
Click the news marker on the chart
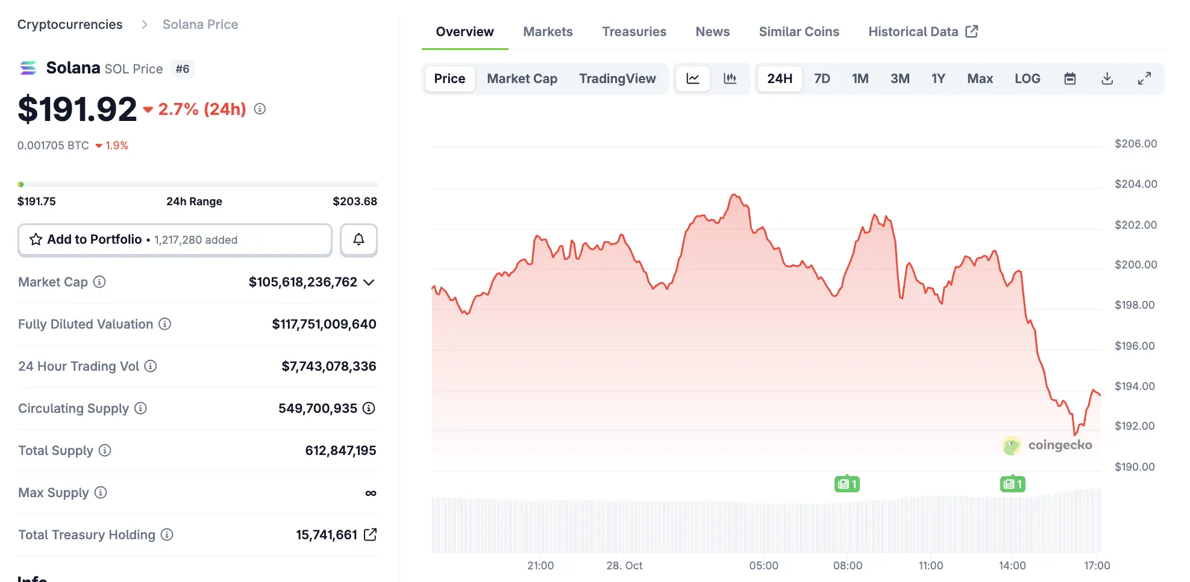click(x=847, y=483)
